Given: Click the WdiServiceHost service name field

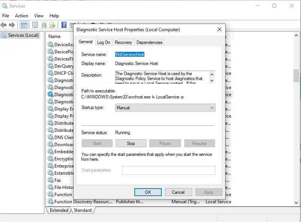Looking at the screenshot, I should click(129, 54).
